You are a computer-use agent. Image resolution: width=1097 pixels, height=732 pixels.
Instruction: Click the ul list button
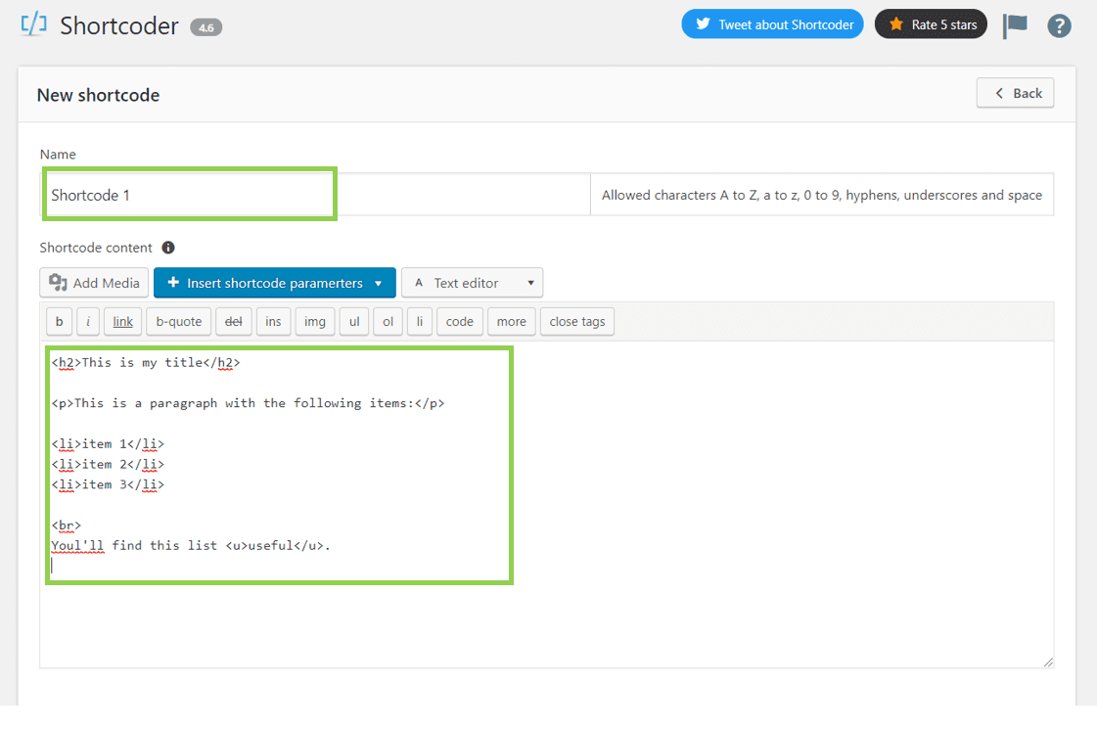[354, 321]
